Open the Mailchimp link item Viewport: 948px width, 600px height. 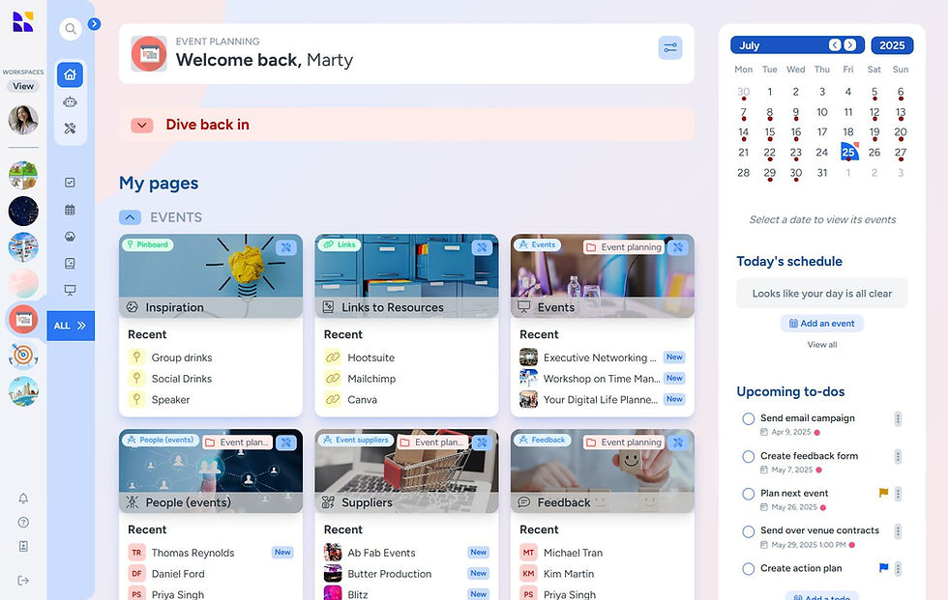pos(371,379)
